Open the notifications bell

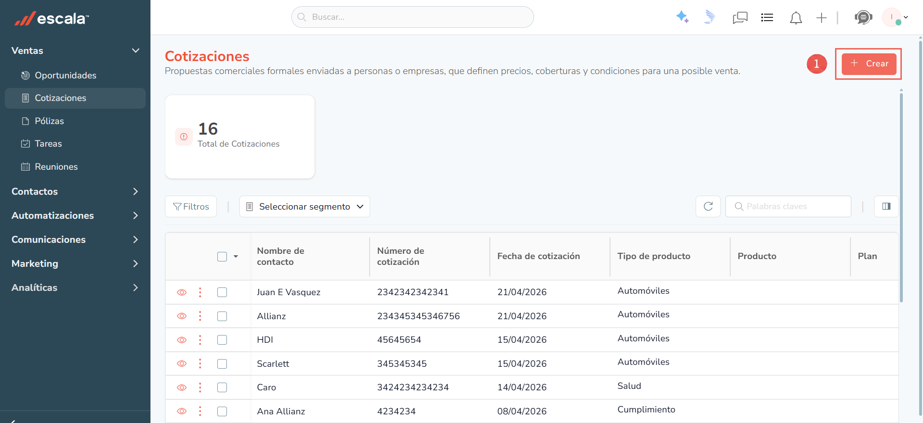796,18
